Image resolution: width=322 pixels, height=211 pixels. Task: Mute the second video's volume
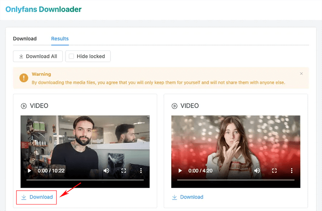pyautogui.click(x=258, y=171)
